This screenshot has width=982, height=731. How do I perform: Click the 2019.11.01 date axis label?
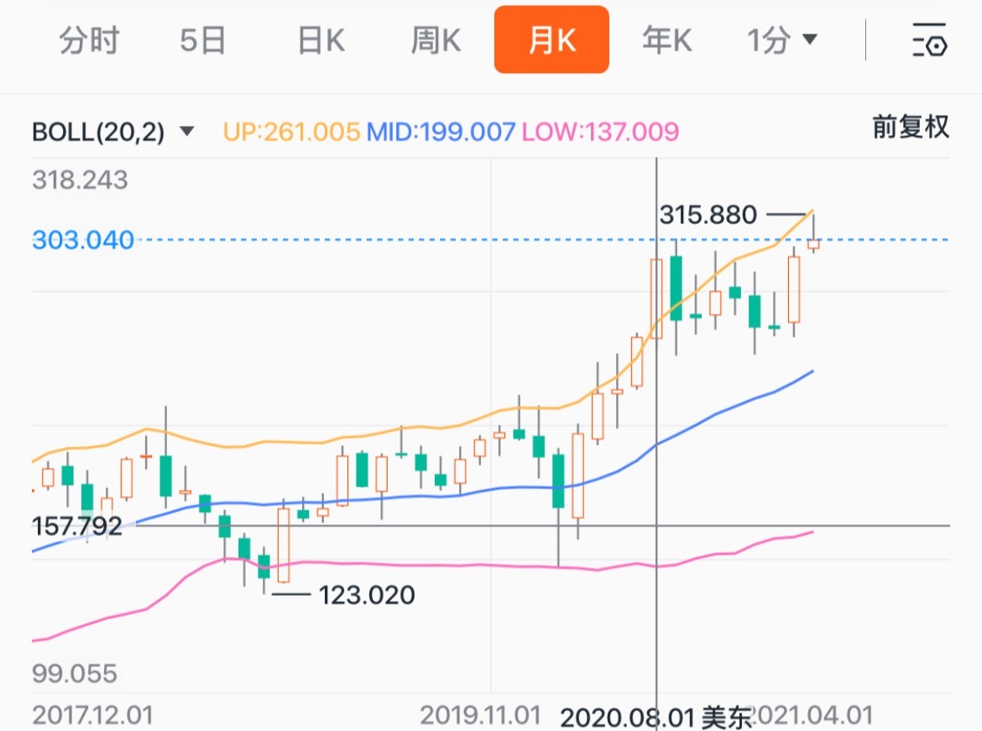[479, 716]
